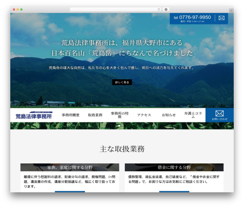Open the 事務所概要 menu item

click(x=70, y=115)
